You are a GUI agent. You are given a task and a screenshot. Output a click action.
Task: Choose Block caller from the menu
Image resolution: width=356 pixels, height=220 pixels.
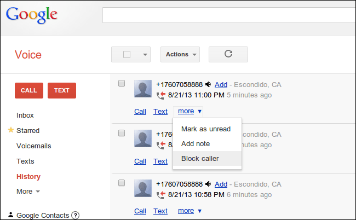point(200,159)
